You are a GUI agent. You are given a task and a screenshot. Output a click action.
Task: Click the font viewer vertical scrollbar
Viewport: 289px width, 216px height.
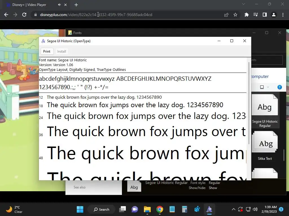(x=249, y=103)
